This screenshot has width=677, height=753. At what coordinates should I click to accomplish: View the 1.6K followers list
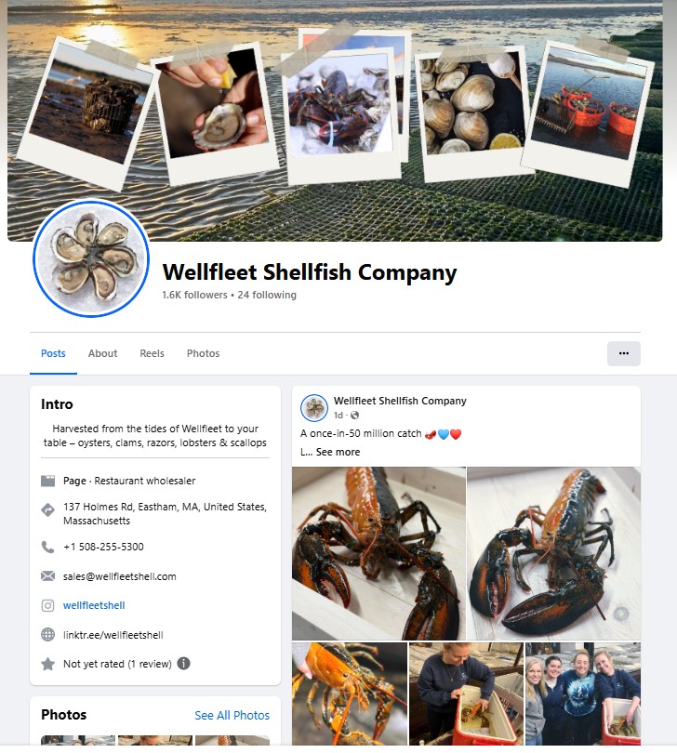tap(194, 295)
